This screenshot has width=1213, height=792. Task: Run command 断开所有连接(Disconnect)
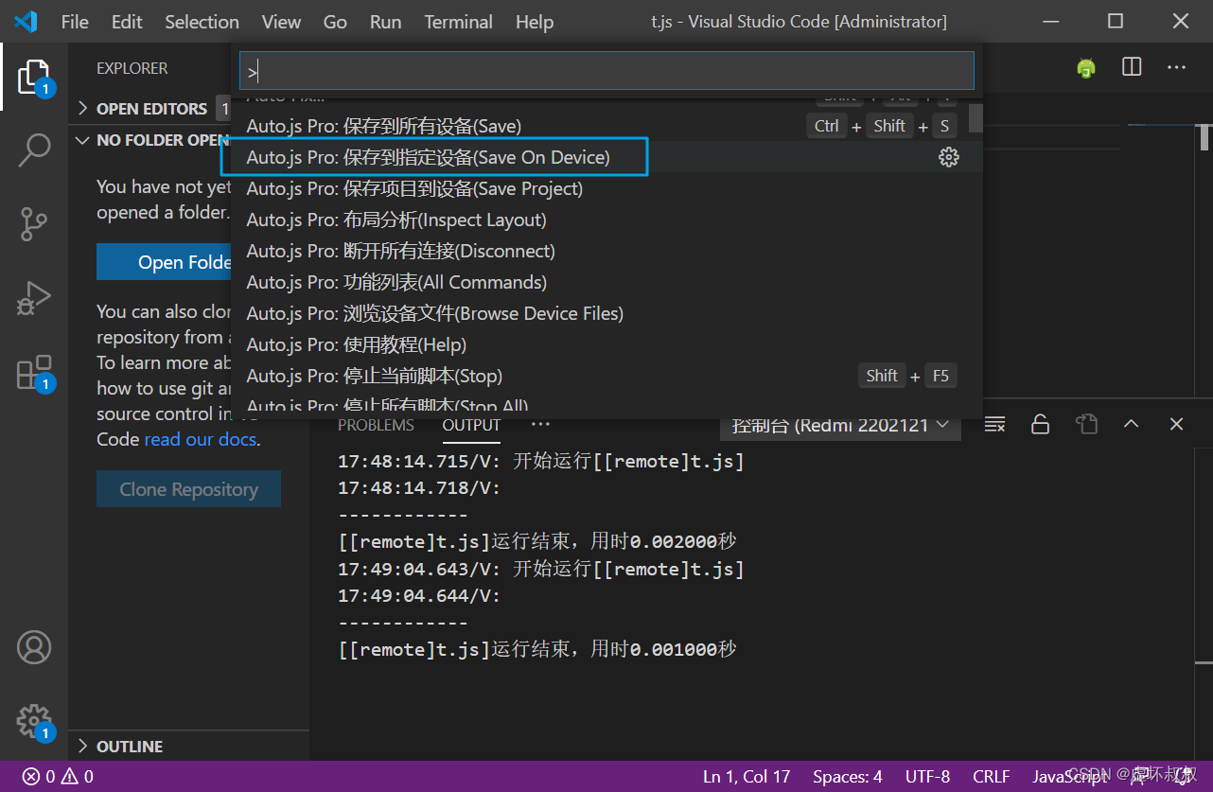(606, 251)
